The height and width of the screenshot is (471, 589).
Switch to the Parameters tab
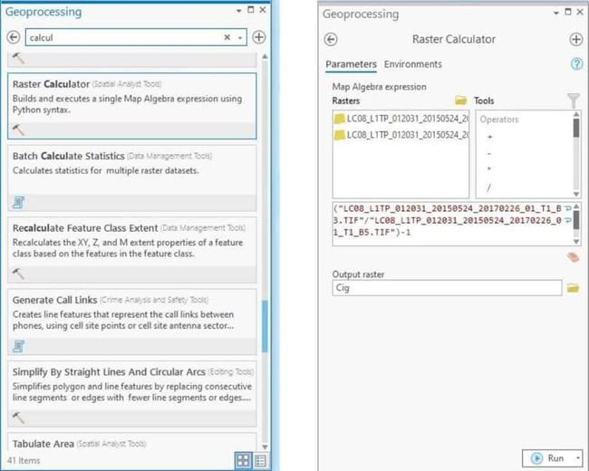(351, 64)
